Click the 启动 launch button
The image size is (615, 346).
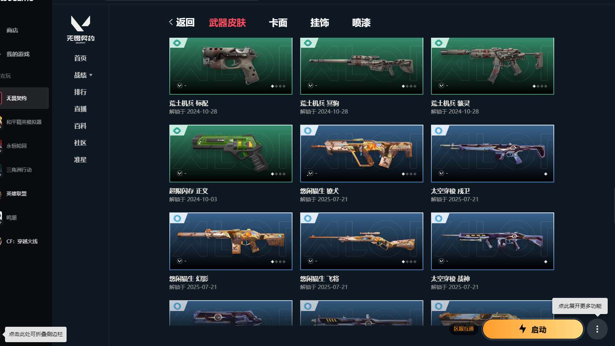[533, 329]
